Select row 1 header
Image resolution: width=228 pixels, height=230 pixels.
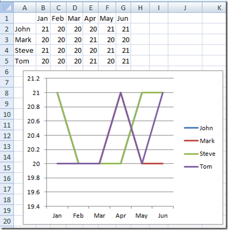coord(7,18)
